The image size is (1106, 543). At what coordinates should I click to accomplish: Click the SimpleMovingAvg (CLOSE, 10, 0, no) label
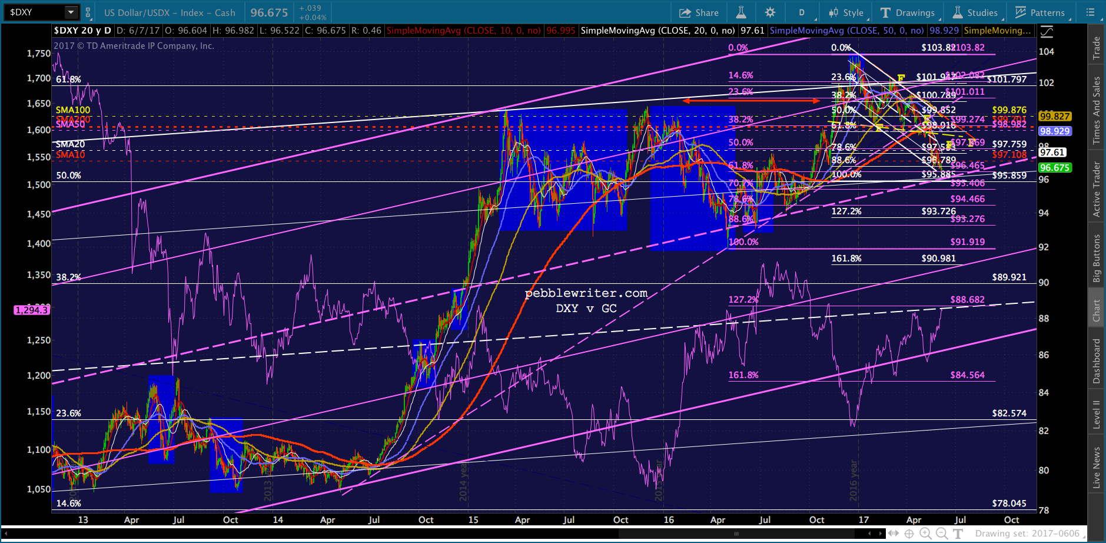(463, 31)
